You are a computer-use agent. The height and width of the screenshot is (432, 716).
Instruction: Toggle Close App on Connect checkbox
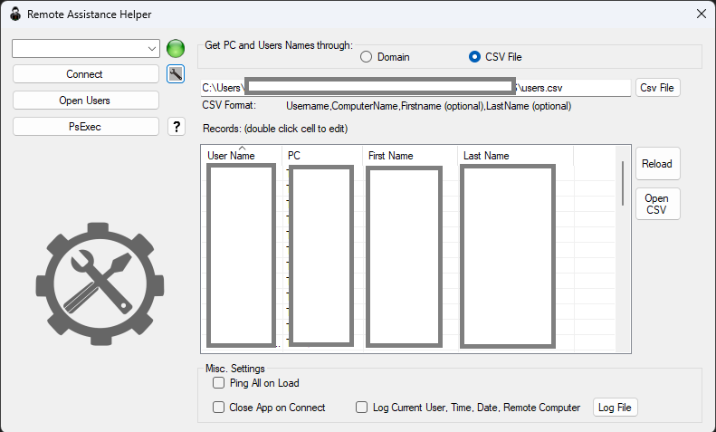tap(219, 408)
